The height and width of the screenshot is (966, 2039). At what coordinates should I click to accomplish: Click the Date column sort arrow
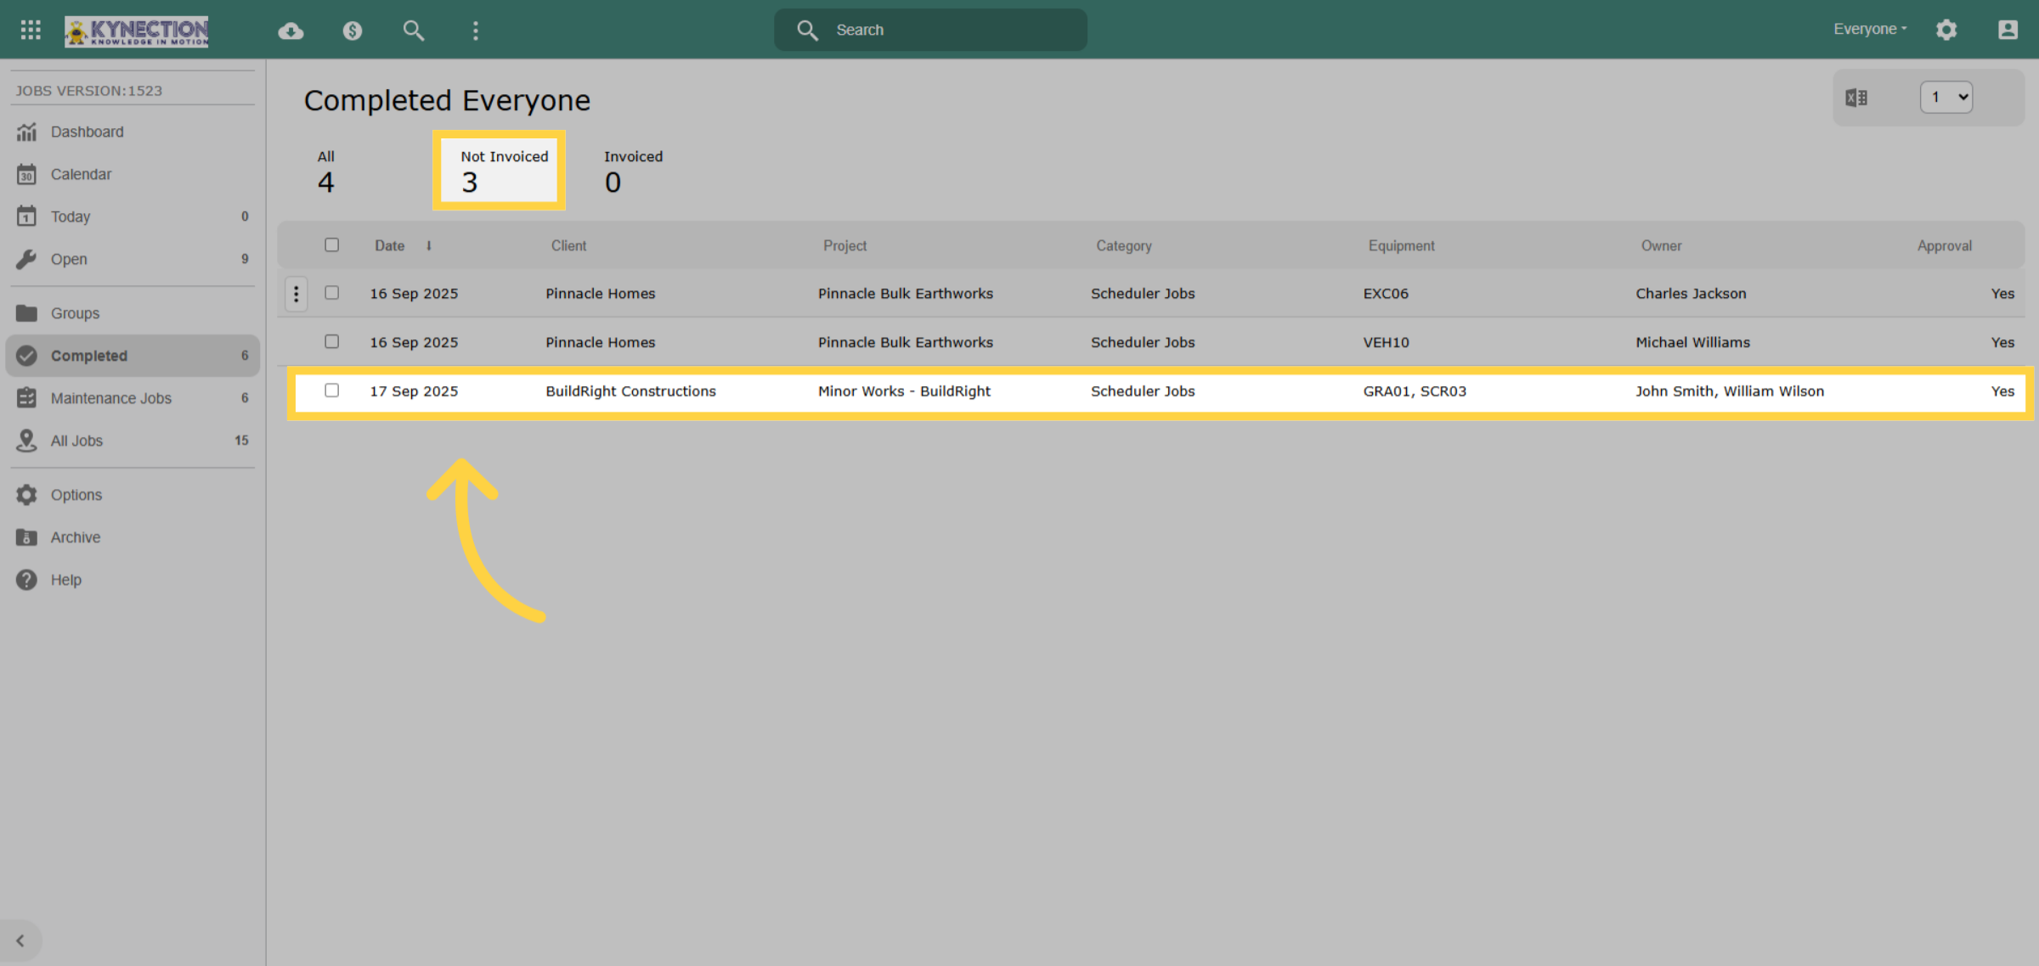point(429,245)
